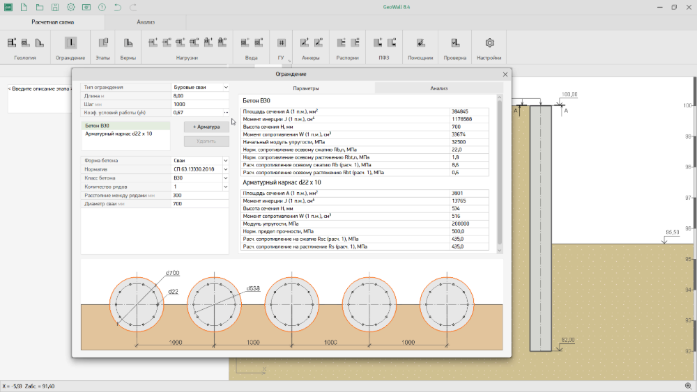The width and height of the screenshot is (697, 392).
Task: Run the Проверка check tool
Action: pos(454,43)
